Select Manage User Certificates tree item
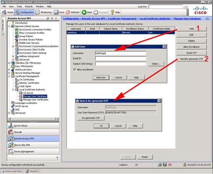Viewport: 213px width, 174px height. point(36,99)
